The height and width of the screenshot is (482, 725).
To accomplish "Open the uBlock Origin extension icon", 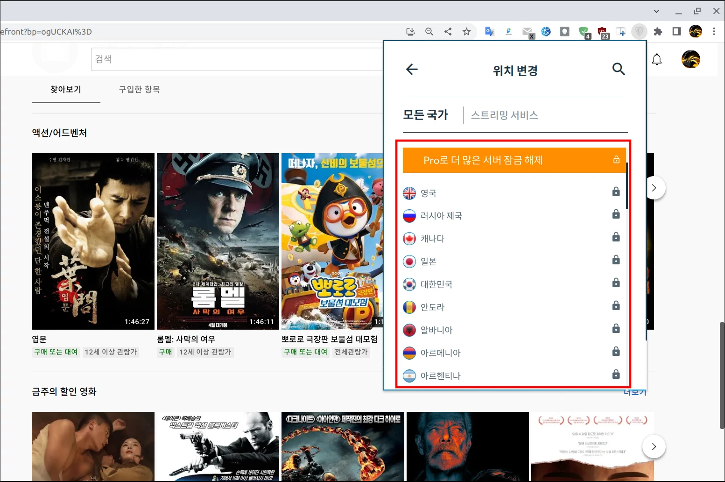I will [x=604, y=31].
